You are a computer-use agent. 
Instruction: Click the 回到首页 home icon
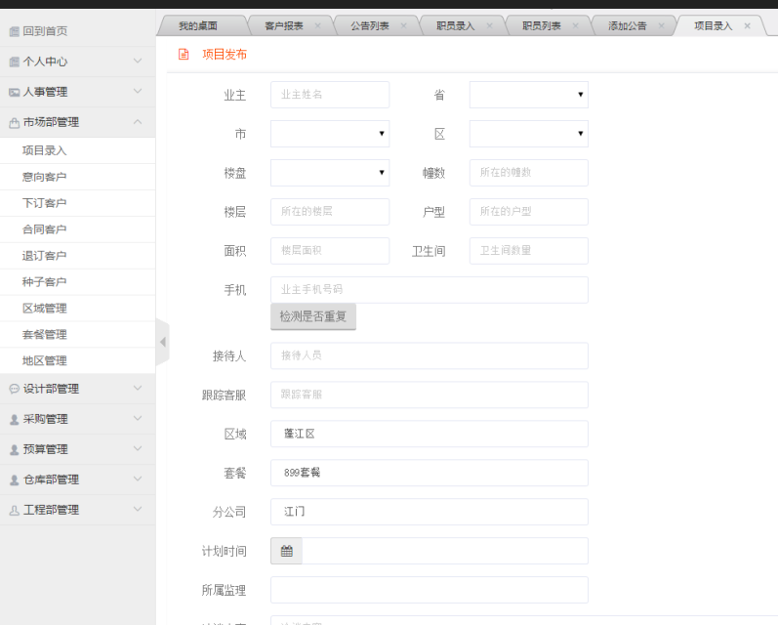point(14,31)
